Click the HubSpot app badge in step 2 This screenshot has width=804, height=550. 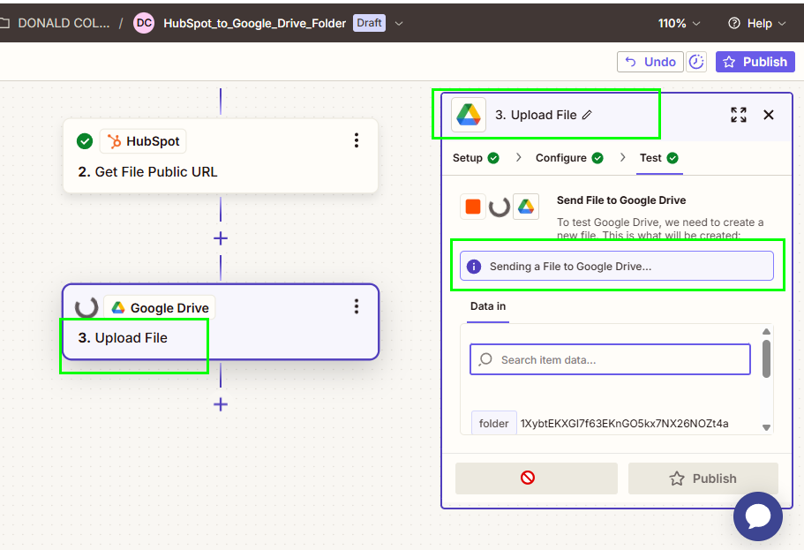point(143,141)
